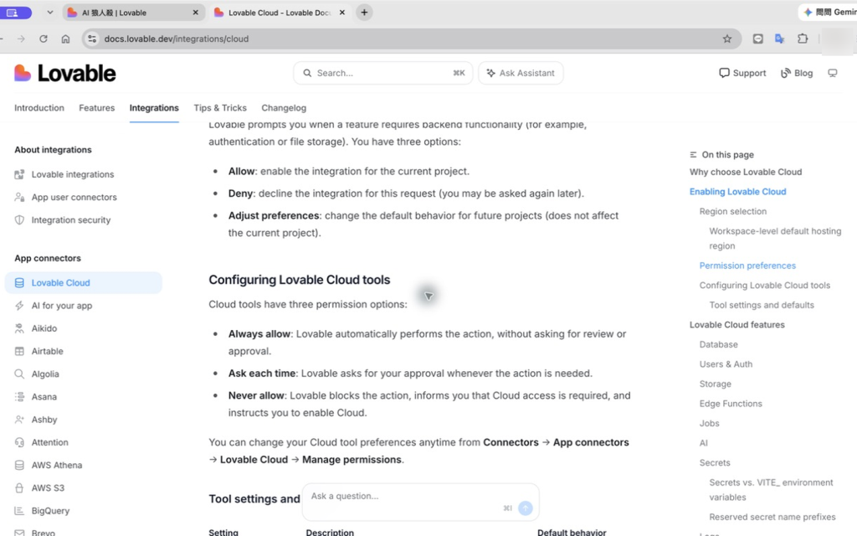Jump to Region selection section
Viewport: 857px width, 536px height.
coord(733,211)
